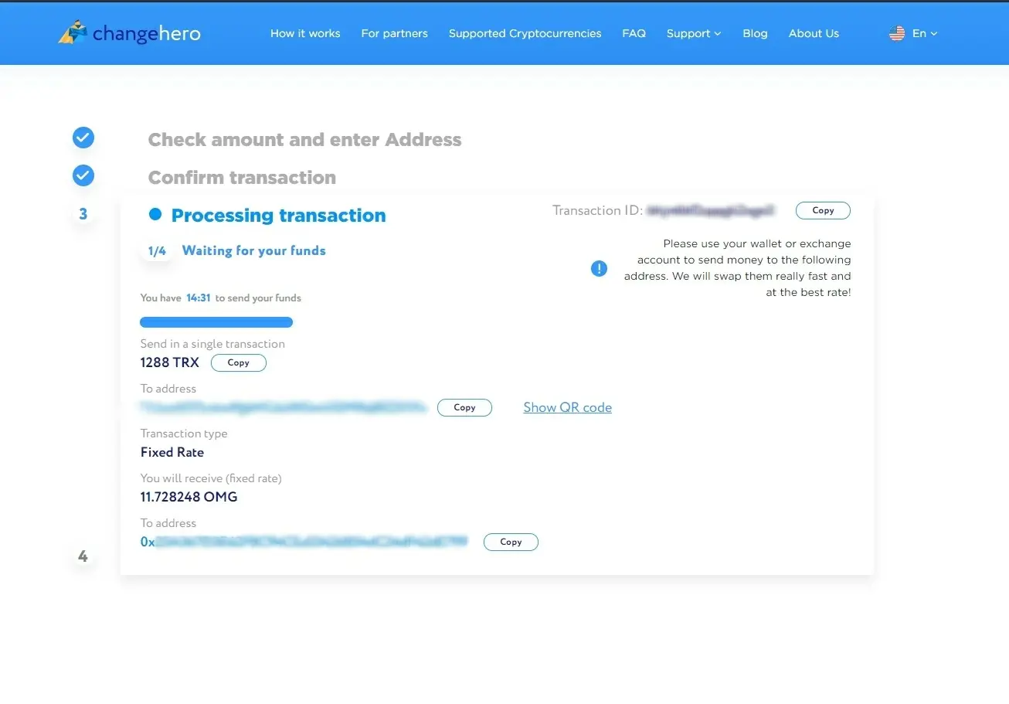Viewport: 1009px width, 704px height.
Task: Click the blurred 0x receiving address
Action: pyautogui.click(x=304, y=542)
